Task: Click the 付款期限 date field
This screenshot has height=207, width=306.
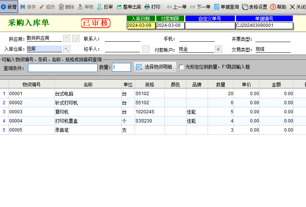Action: [x=170, y=25]
